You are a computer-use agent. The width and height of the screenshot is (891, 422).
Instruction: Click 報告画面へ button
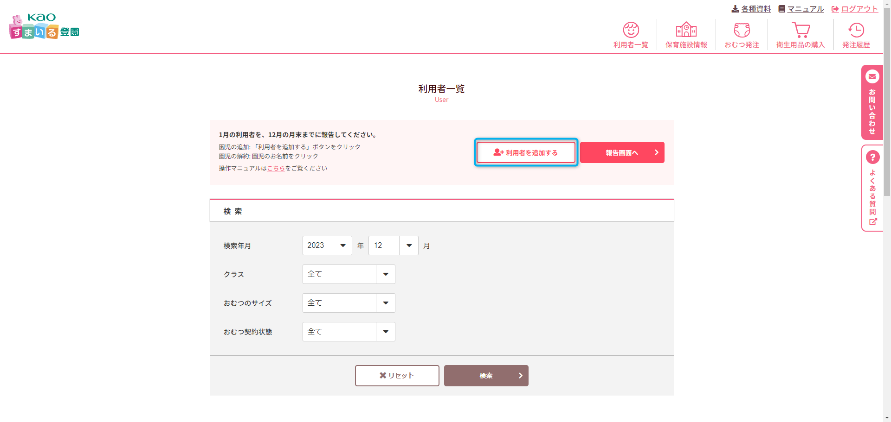tap(622, 152)
